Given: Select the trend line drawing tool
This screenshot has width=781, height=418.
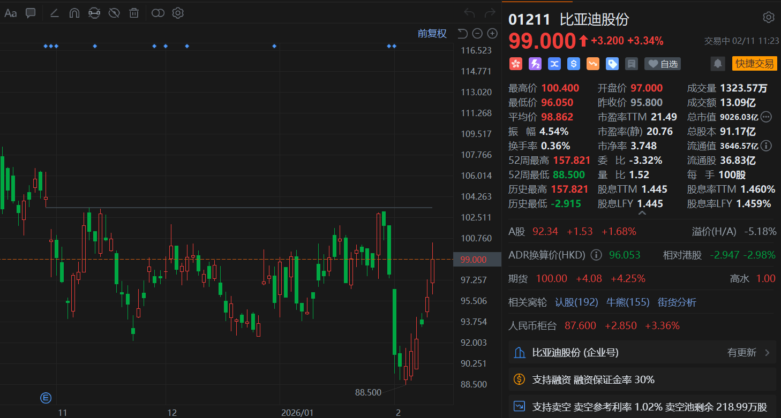Looking at the screenshot, I should pos(54,13).
